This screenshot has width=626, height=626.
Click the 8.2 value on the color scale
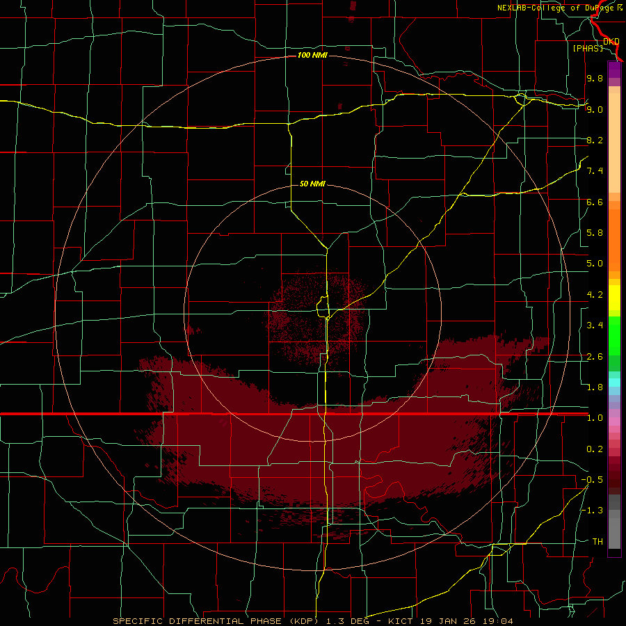point(595,140)
